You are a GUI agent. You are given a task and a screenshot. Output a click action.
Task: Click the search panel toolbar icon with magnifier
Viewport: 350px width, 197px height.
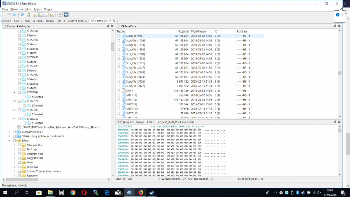[x=52, y=15]
